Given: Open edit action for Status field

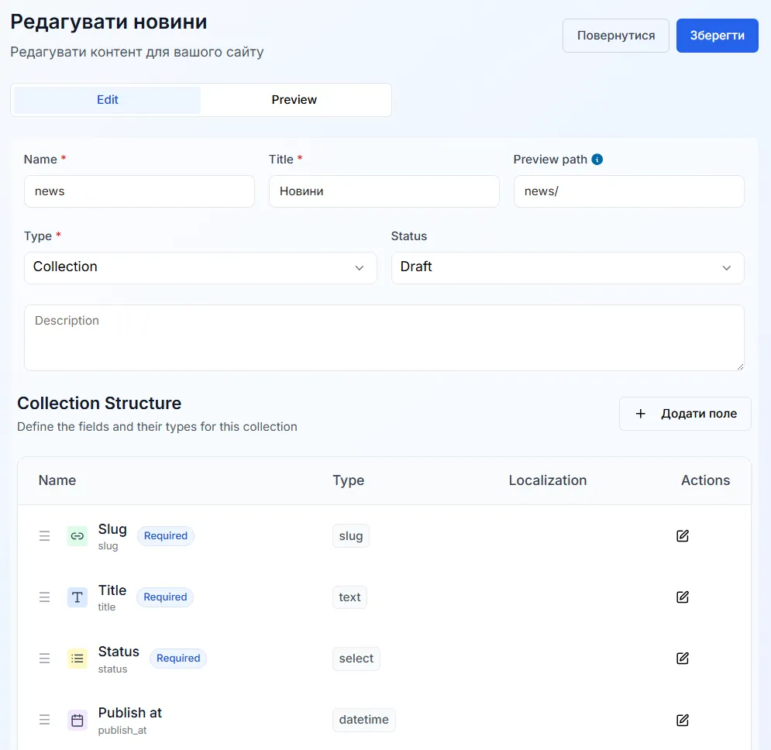Looking at the screenshot, I should point(683,658).
